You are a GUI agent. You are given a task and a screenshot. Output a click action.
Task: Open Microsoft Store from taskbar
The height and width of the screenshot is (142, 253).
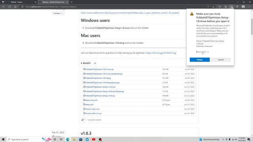point(81,139)
